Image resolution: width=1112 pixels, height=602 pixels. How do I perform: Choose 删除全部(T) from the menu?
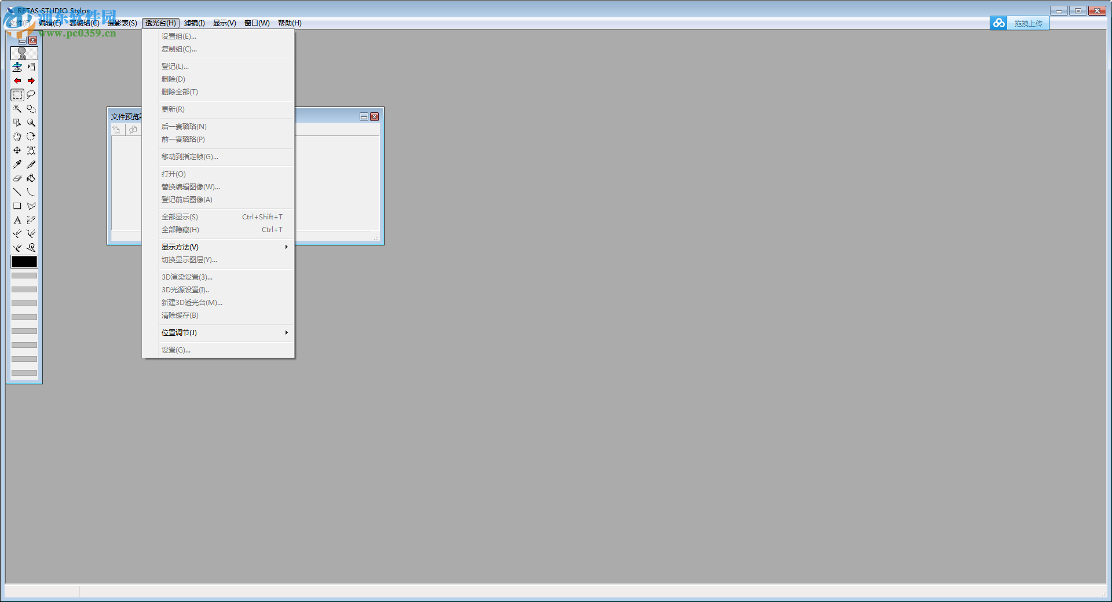coord(218,92)
